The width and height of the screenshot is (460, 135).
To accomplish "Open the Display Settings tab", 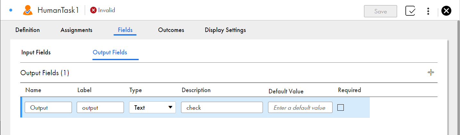I will pyautogui.click(x=225, y=30).
